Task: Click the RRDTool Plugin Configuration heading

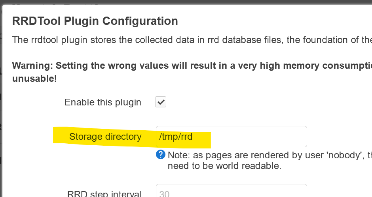Action: [x=95, y=21]
